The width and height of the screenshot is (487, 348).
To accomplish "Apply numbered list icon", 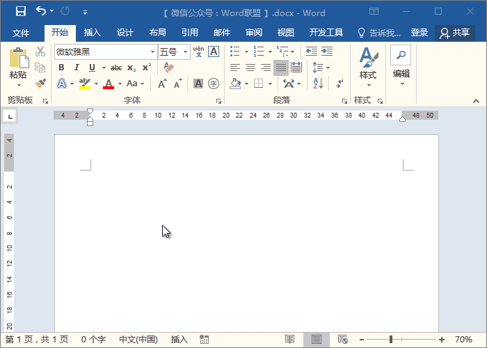I will pyautogui.click(x=258, y=52).
